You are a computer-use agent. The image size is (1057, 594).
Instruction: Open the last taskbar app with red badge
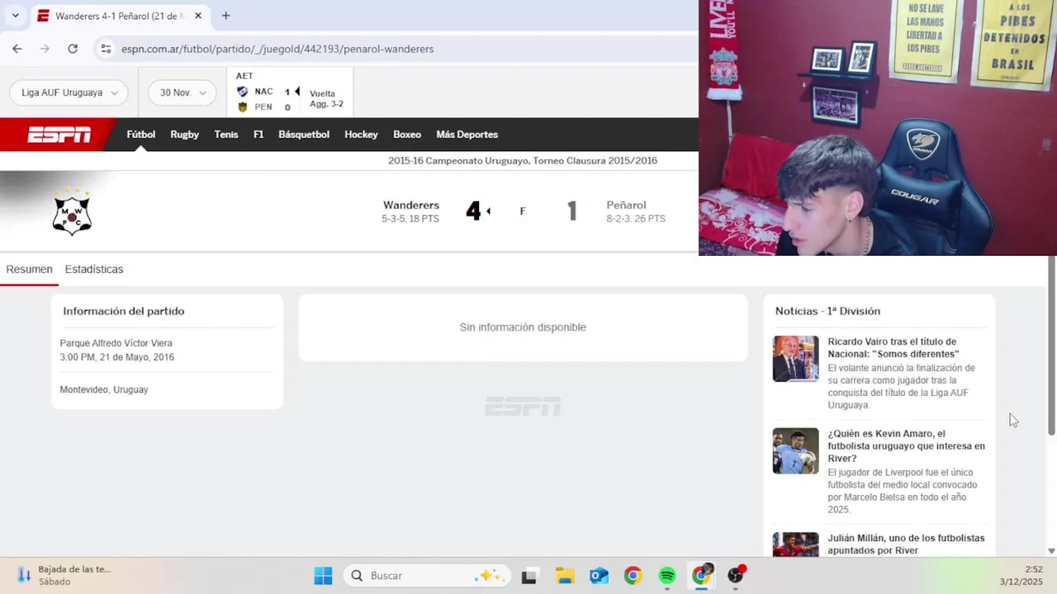[x=736, y=575]
